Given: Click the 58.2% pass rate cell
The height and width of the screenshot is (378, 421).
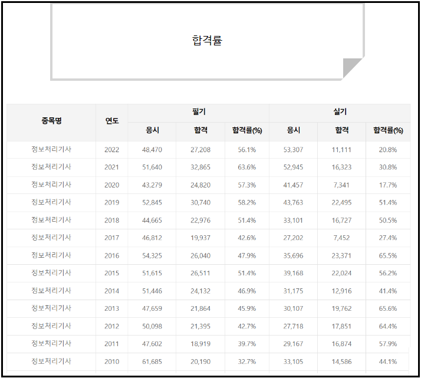Looking at the screenshot, I should tap(247, 202).
